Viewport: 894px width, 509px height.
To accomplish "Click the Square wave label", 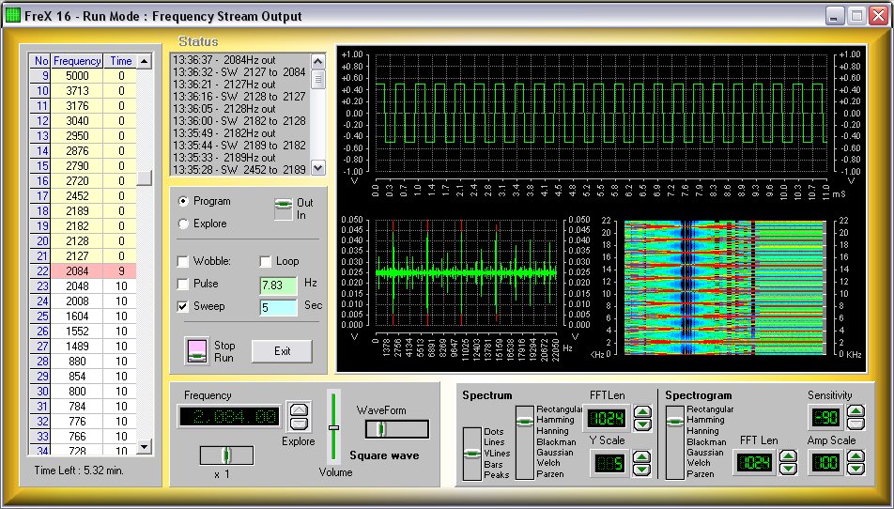I will tap(384, 455).
